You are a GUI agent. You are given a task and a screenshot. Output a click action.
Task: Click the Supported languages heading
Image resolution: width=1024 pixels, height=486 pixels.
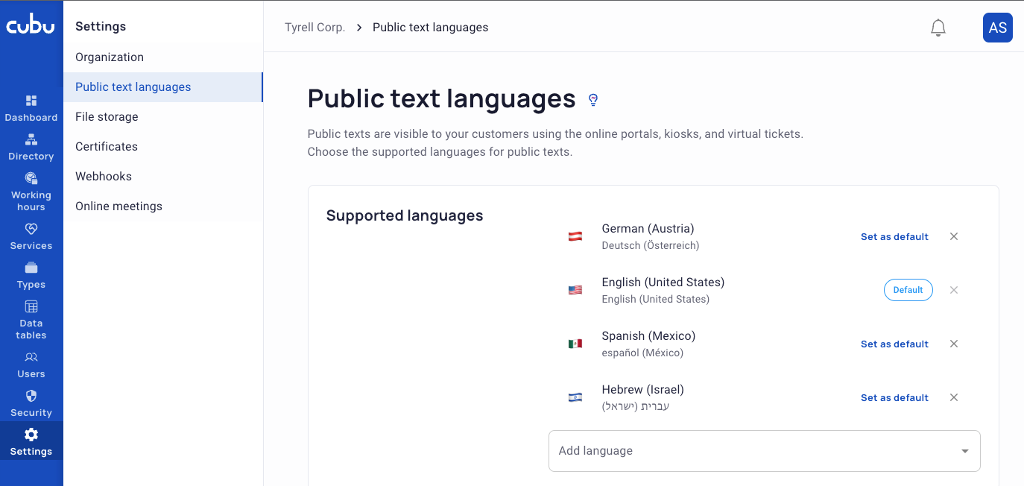(405, 216)
